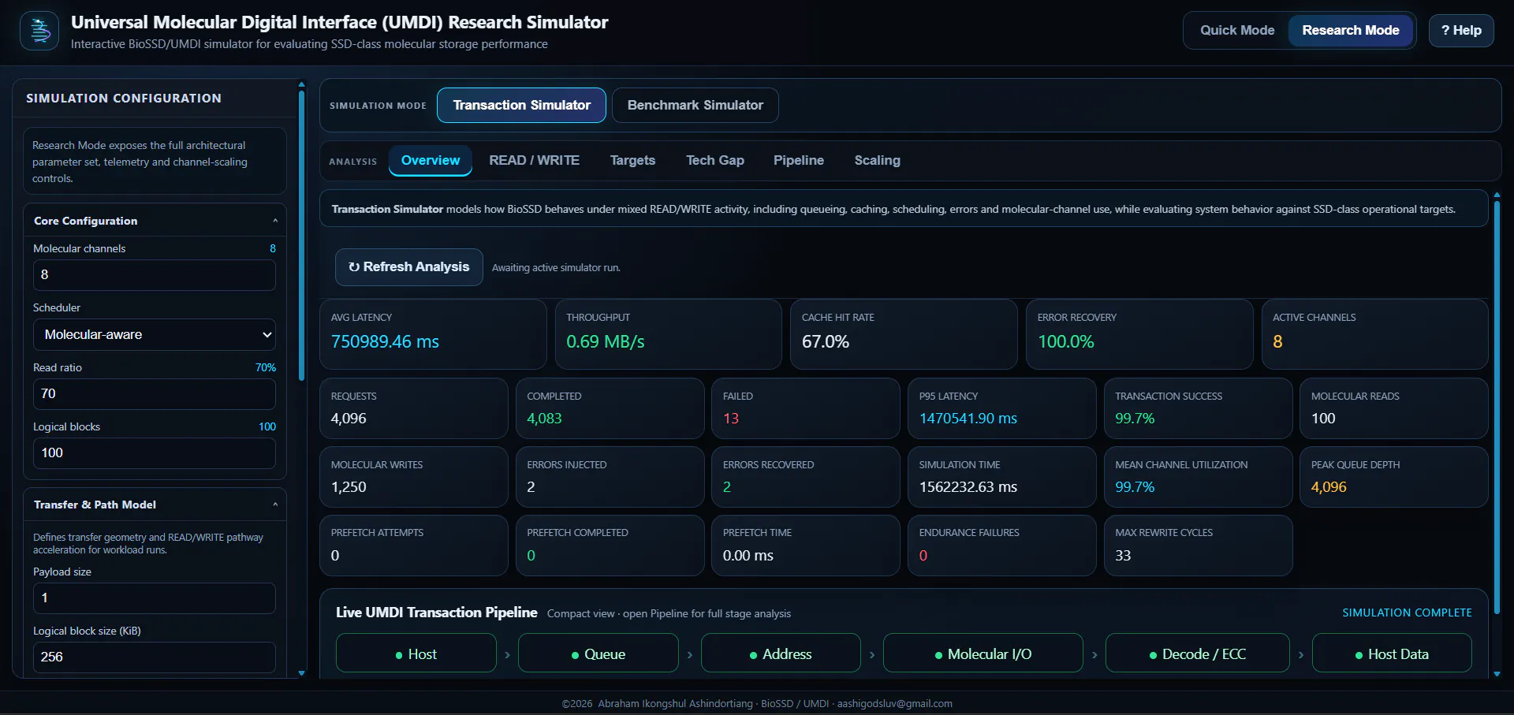
Task: Open the Scaling analysis tab
Action: (x=877, y=161)
